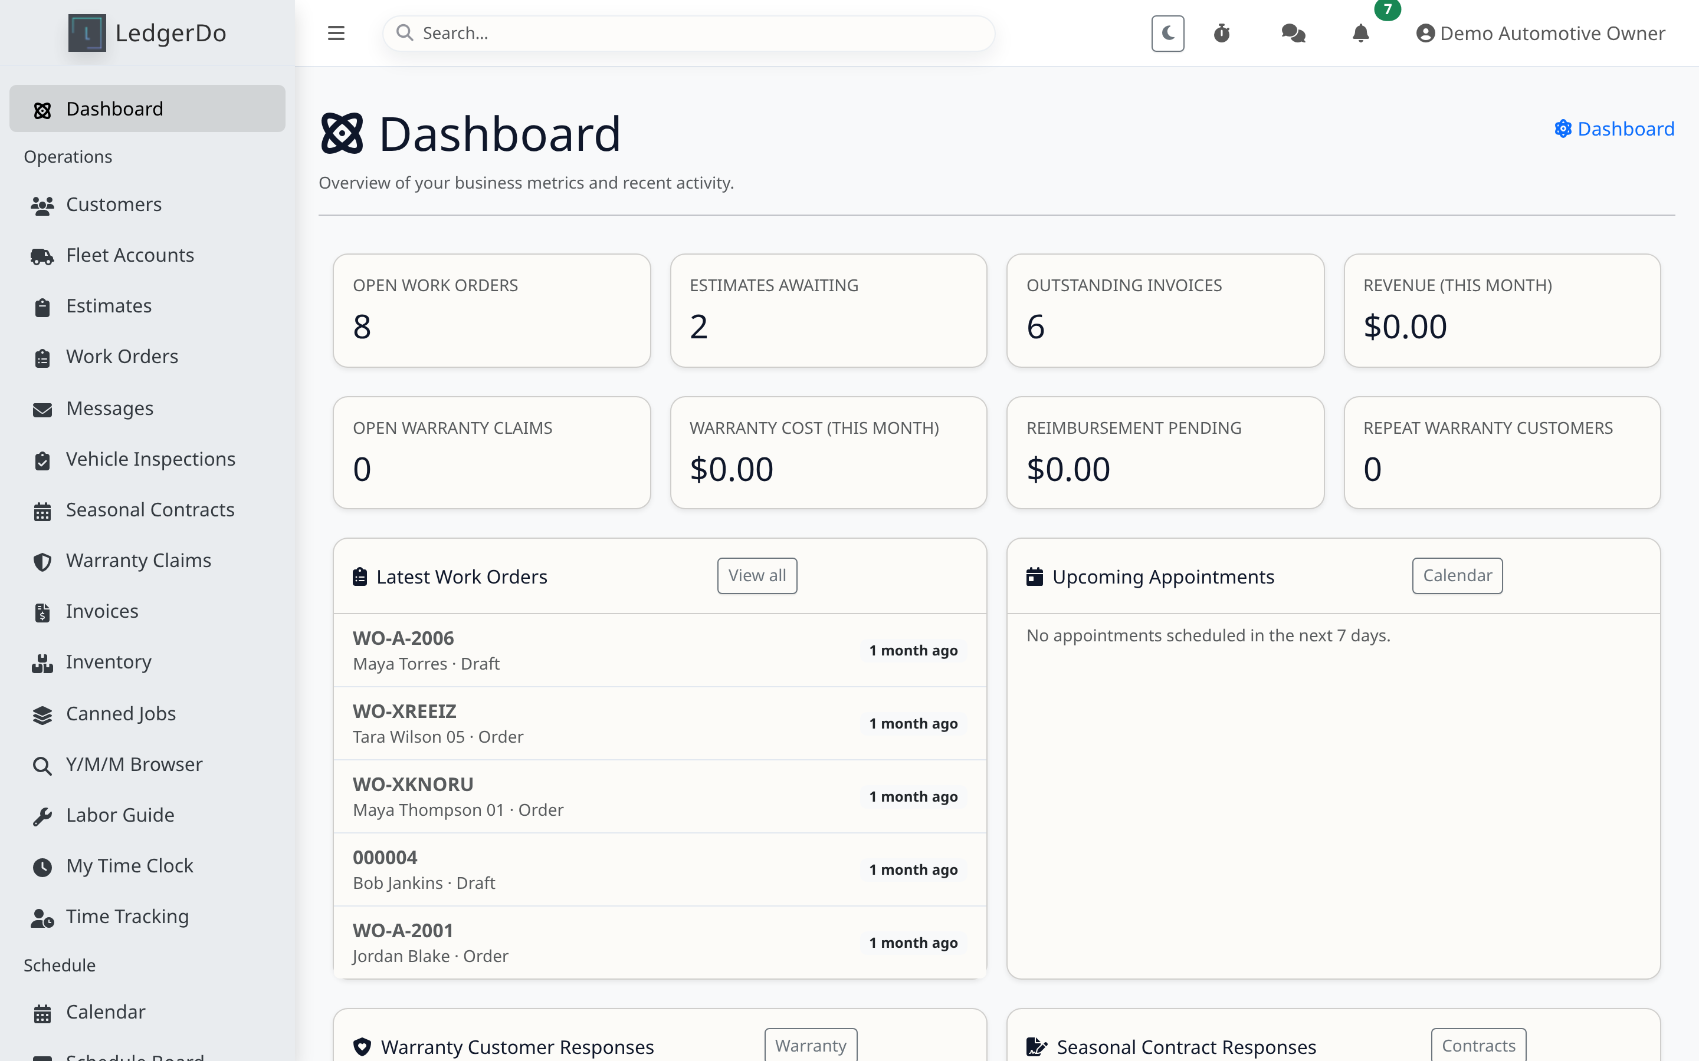
Task: Toggle dark mode with the moon icon
Action: pyautogui.click(x=1167, y=33)
